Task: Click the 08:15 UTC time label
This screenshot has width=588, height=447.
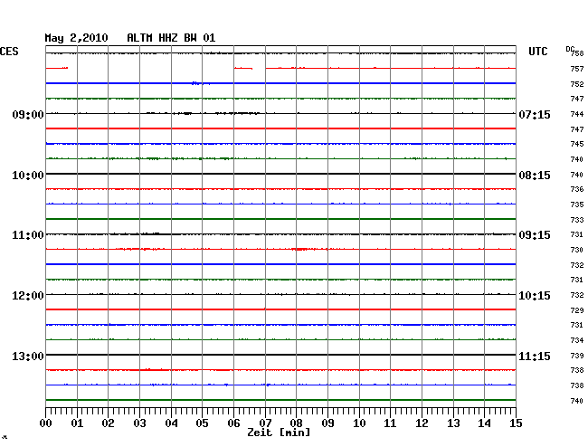Action: click(535, 176)
